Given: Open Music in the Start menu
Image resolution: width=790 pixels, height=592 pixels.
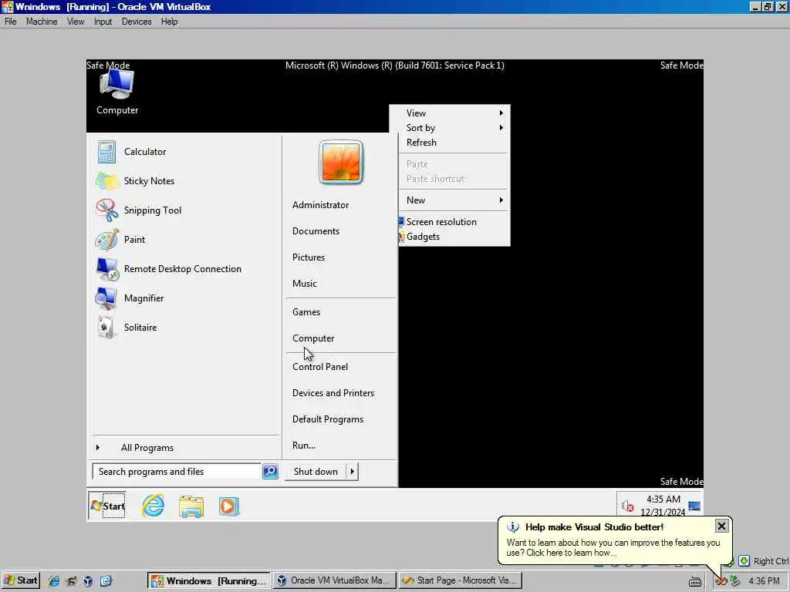Looking at the screenshot, I should click(x=304, y=284).
